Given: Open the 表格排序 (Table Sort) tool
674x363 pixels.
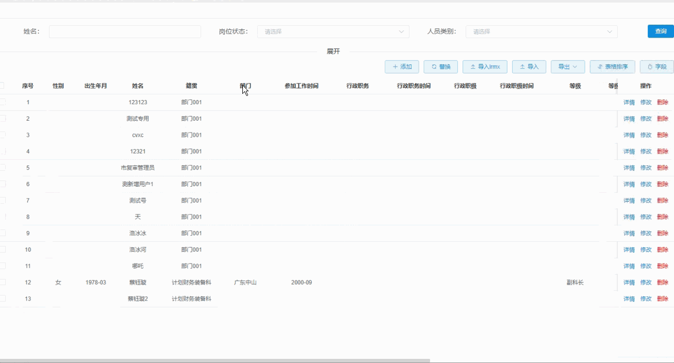Looking at the screenshot, I should click(612, 67).
